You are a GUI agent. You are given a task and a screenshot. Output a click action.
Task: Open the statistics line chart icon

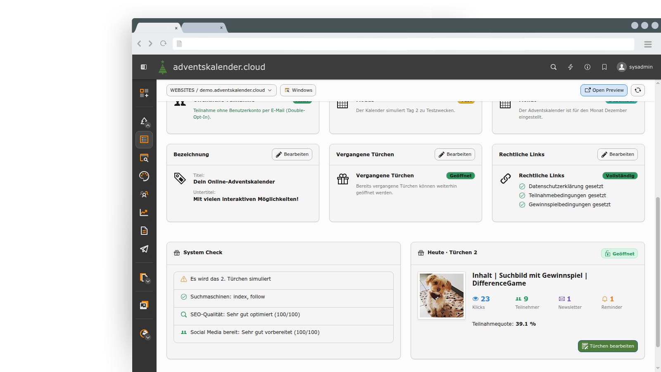(x=144, y=212)
